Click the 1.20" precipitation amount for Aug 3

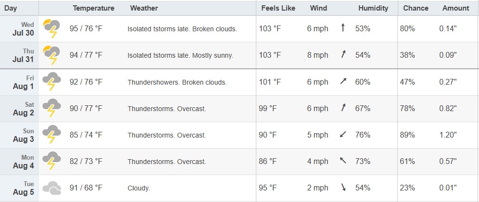448,135
